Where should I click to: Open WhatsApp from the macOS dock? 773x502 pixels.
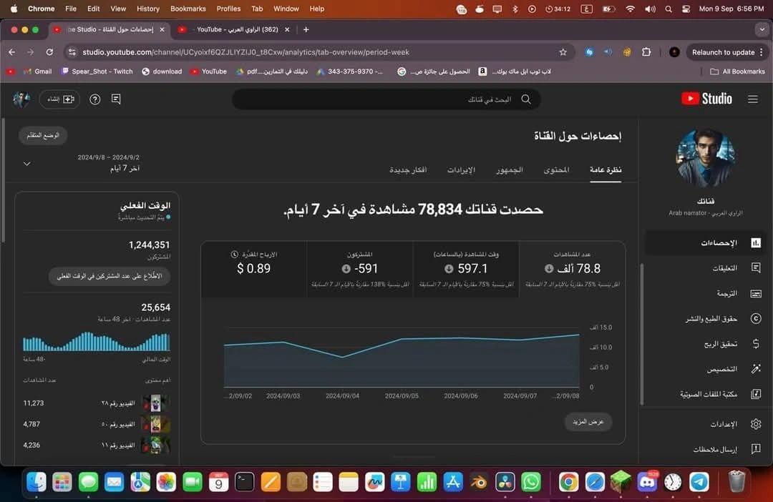[x=530, y=482]
